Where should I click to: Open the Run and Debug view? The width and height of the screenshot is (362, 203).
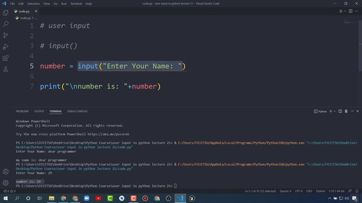tap(6, 46)
